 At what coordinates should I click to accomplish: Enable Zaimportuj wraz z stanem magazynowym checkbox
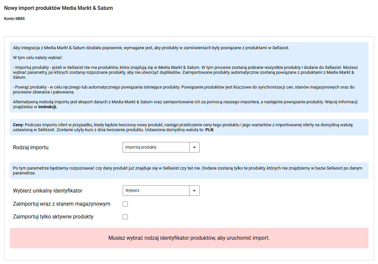pos(125,204)
